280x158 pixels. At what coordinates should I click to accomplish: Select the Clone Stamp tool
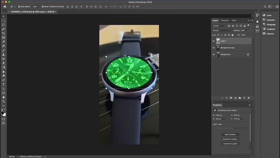3,54
